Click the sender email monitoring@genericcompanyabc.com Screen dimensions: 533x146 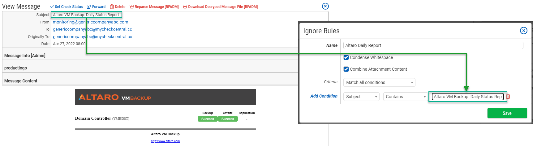tap(90, 22)
